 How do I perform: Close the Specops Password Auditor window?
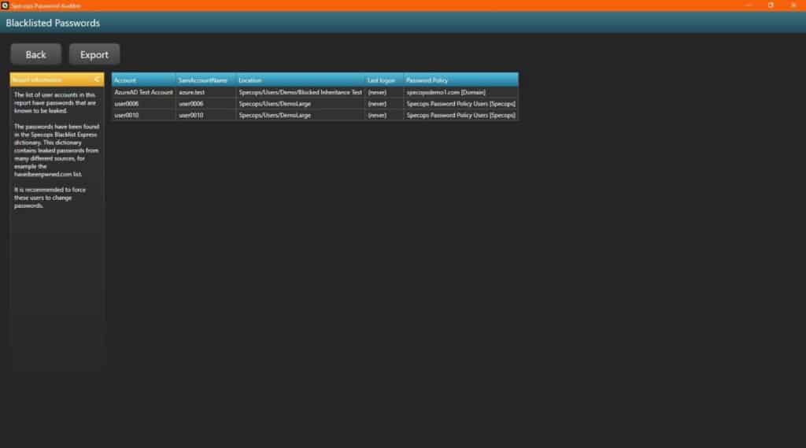coord(793,6)
